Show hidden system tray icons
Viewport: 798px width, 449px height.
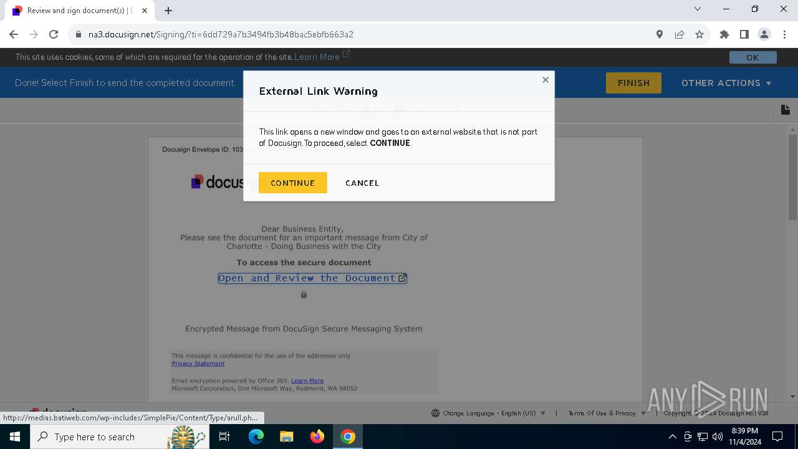tap(672, 437)
